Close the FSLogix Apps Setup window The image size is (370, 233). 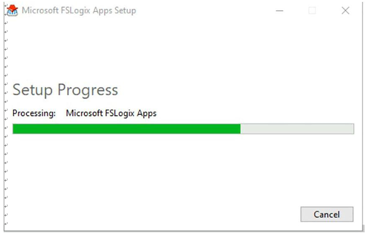click(x=346, y=10)
